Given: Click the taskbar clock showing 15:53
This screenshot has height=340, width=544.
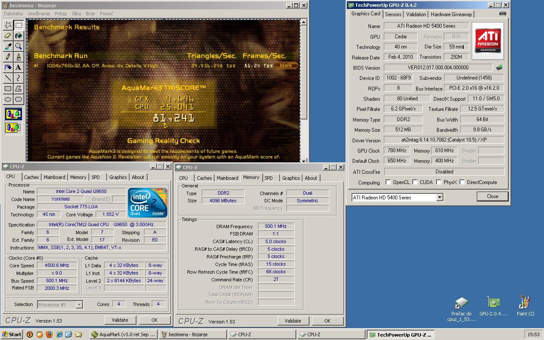Looking at the screenshot, I should pos(533,334).
